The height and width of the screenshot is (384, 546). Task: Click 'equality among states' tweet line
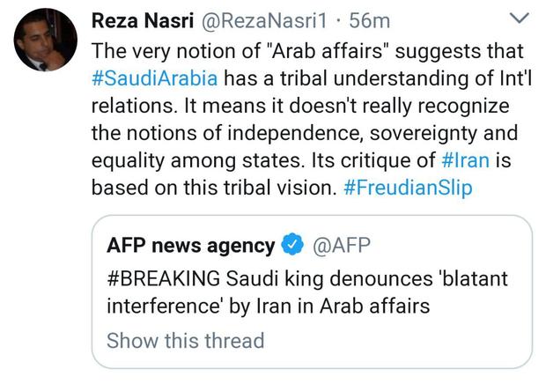tap(301, 160)
